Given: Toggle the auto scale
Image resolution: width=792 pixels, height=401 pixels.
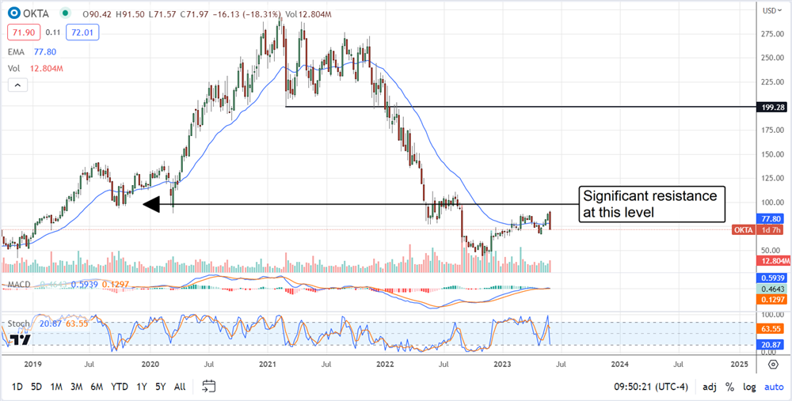Looking at the screenshot, I should (773, 387).
